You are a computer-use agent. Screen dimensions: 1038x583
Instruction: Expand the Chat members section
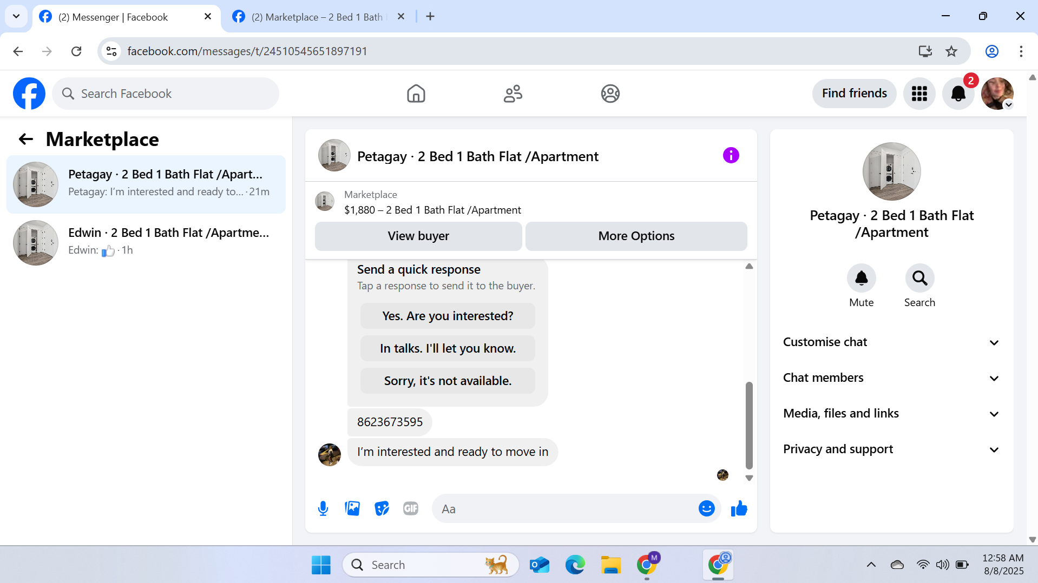(891, 377)
